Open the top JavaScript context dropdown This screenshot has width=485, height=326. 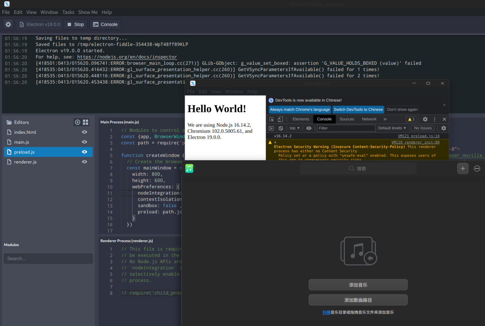[295, 128]
